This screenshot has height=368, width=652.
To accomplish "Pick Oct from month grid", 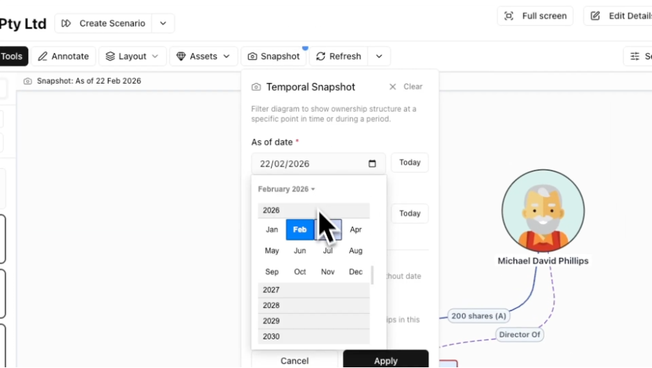I will (x=300, y=272).
